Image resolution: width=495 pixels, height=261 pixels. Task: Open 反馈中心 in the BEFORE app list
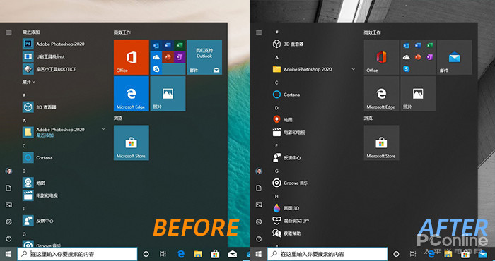tap(38, 221)
